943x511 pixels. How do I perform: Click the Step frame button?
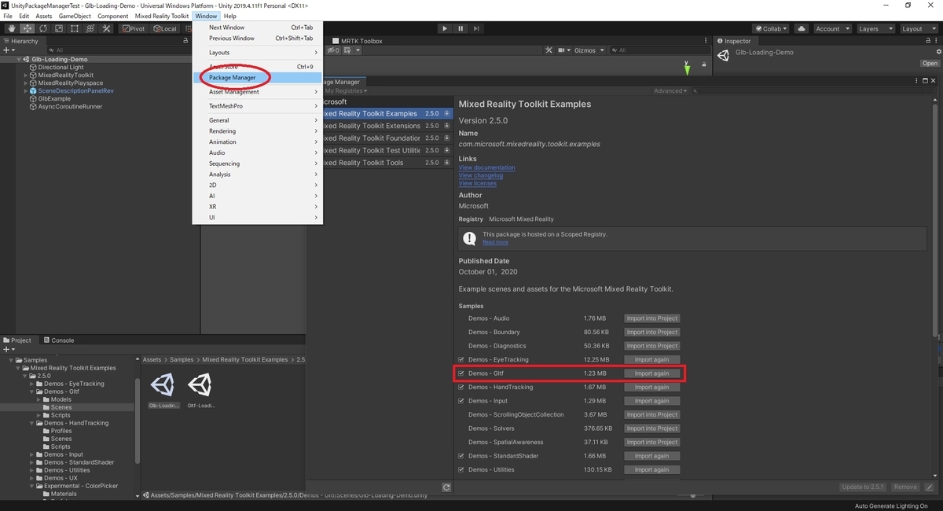pyautogui.click(x=476, y=28)
